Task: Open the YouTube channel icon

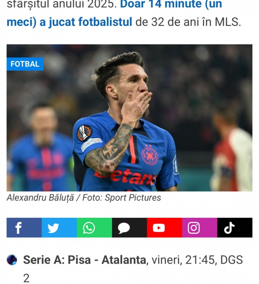Action: pyautogui.click(x=165, y=227)
